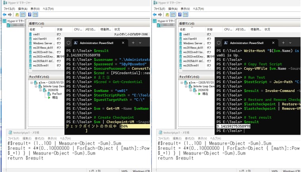302x172 pixels.
Task: Click the Back arrow in left Hyper-V Manager toolbar
Action: (x=4, y=14)
